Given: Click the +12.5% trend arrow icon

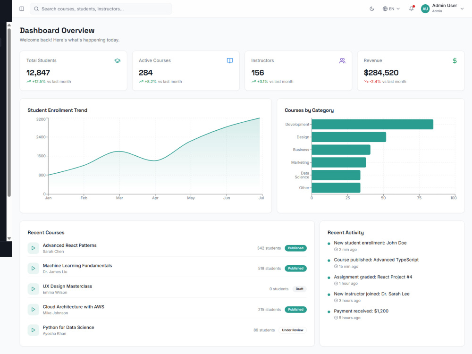Looking at the screenshot, I should (29, 82).
